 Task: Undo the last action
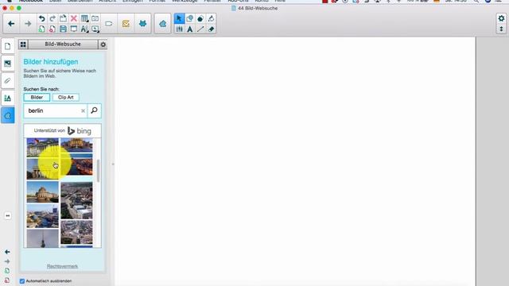[41, 18]
